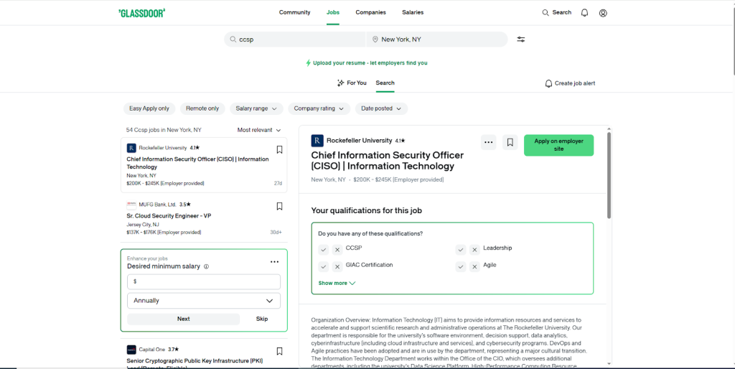Select the Search results tab
The width and height of the screenshot is (735, 369).
coord(385,83)
